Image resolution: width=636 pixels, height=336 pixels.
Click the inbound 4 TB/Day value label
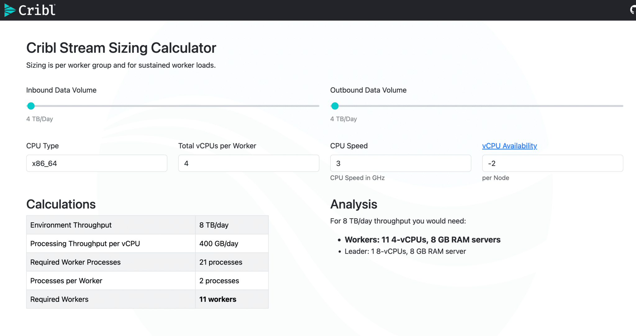(39, 119)
